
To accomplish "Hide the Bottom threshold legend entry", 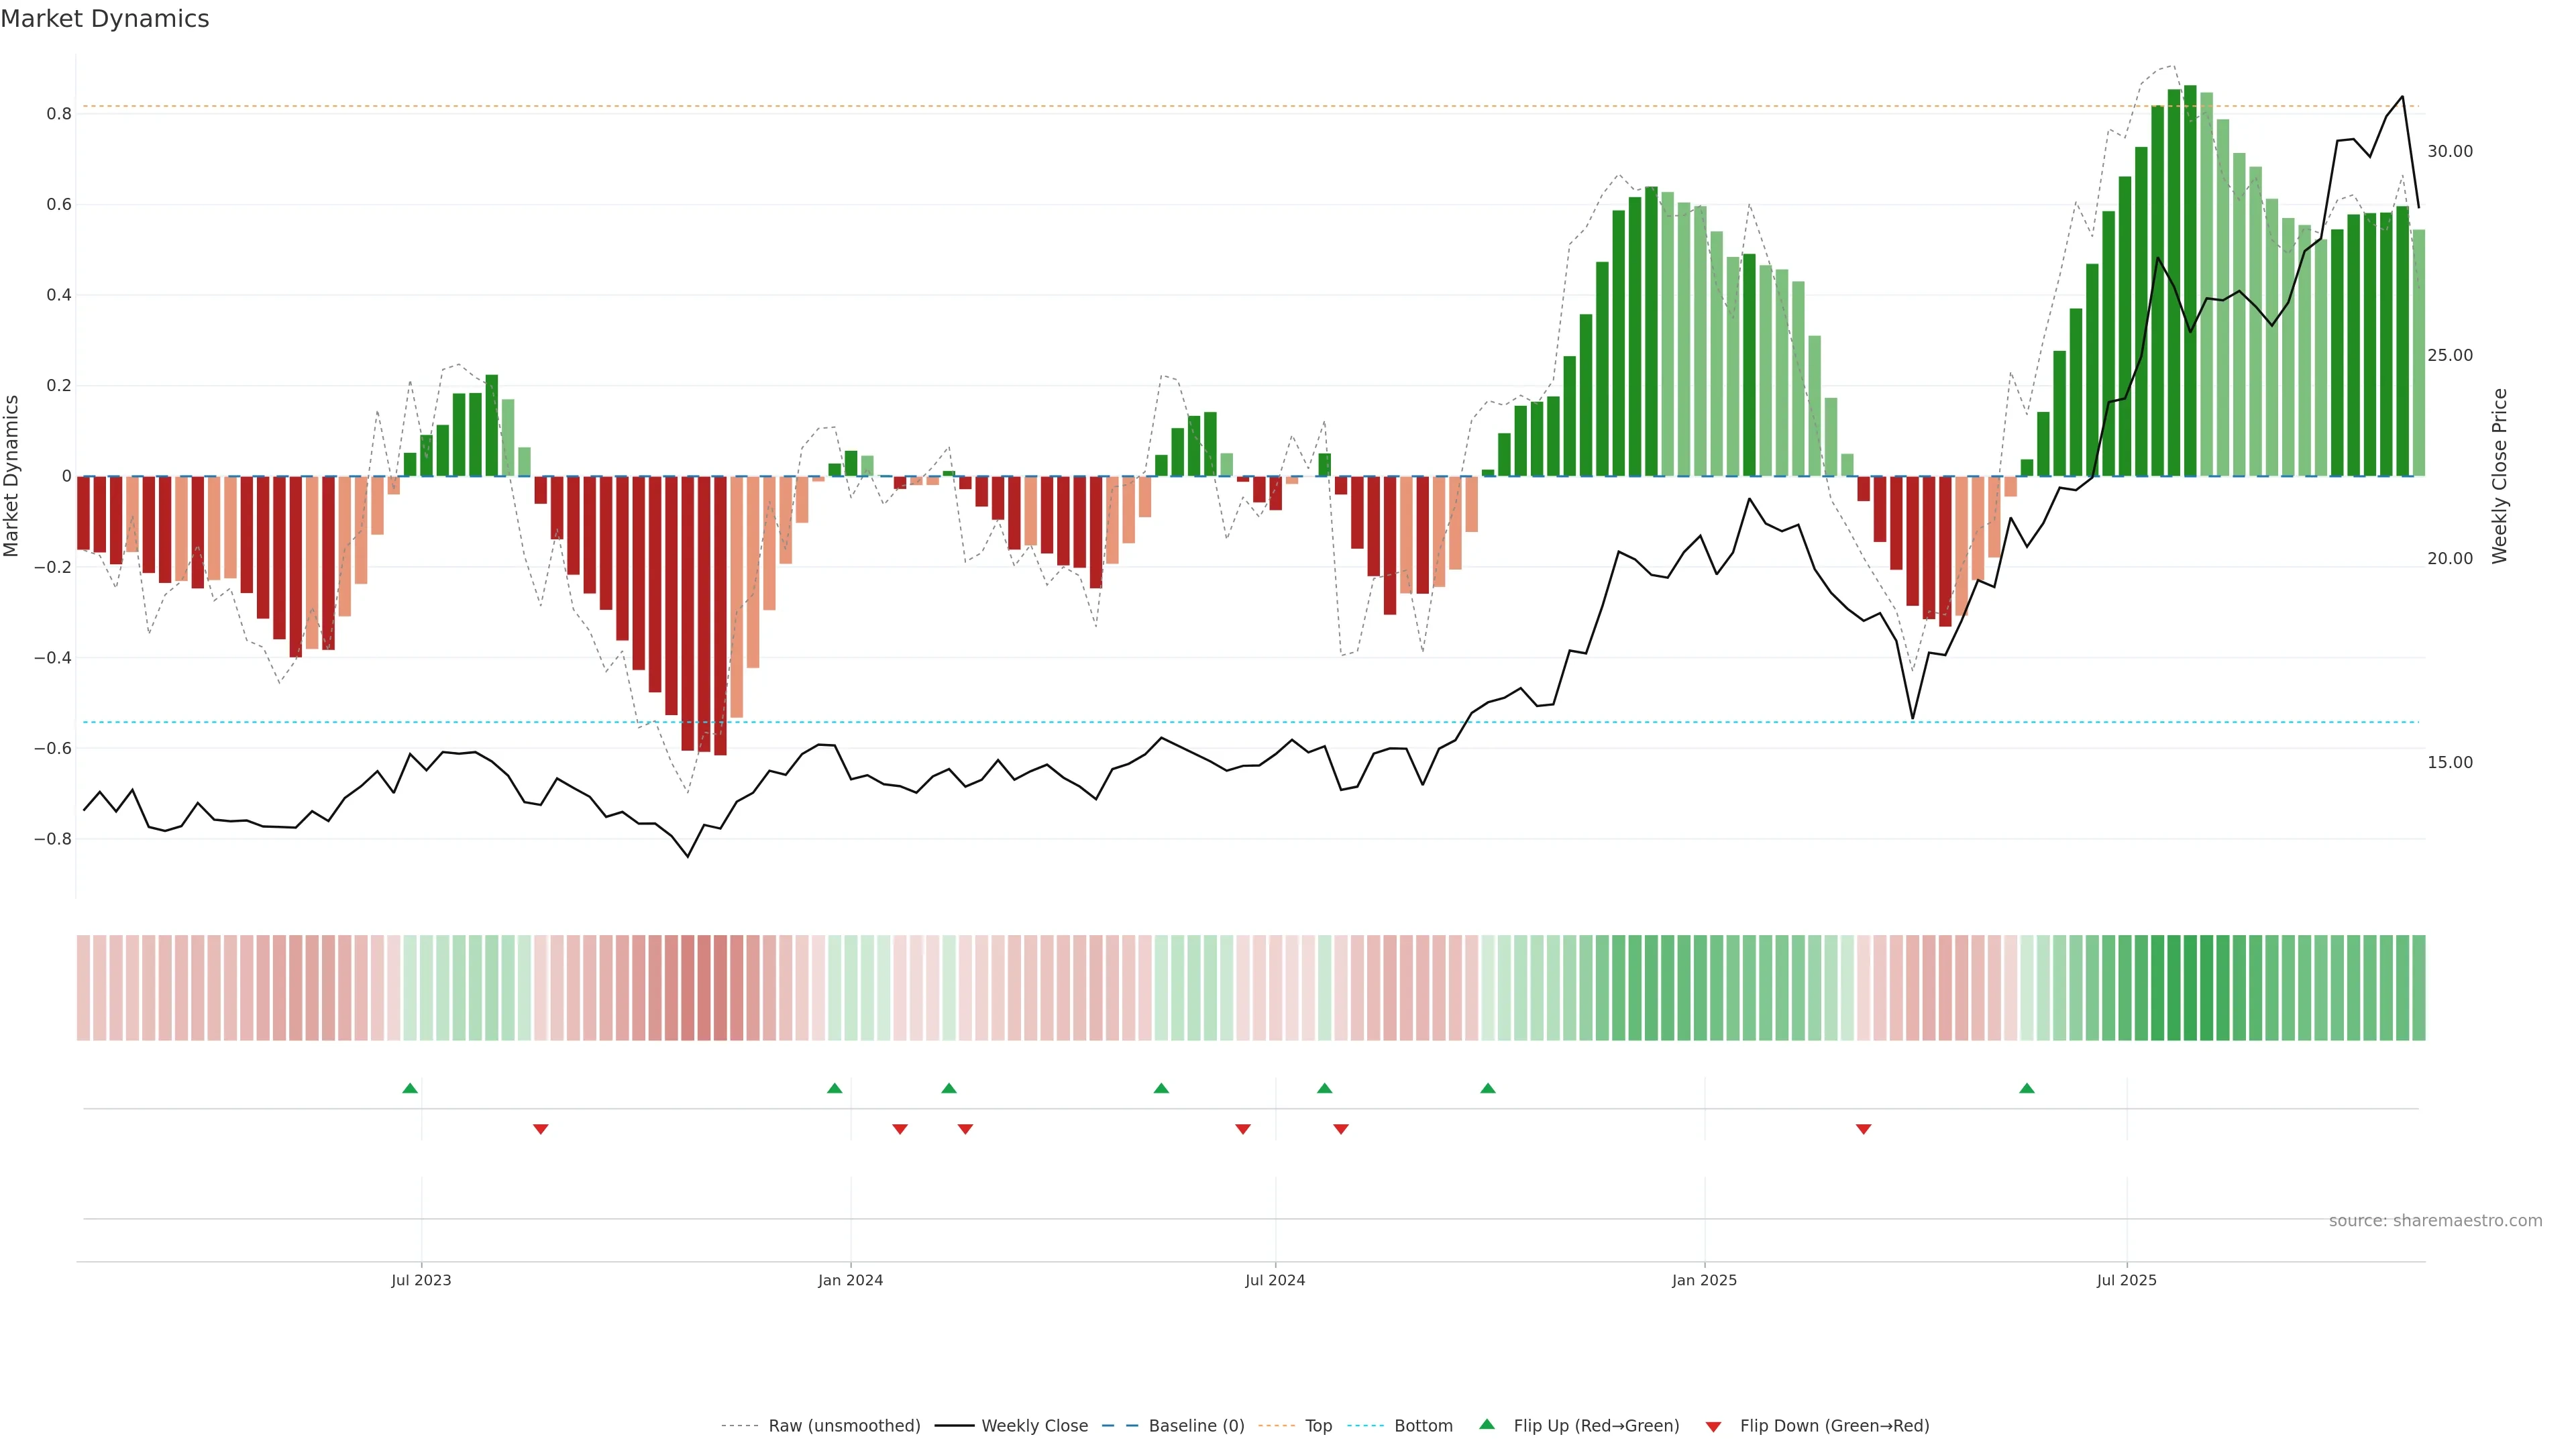I will (1423, 1426).
